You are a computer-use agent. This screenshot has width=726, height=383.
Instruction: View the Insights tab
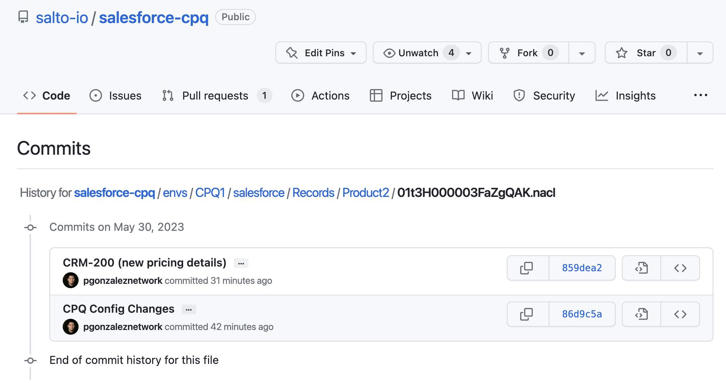coord(625,96)
